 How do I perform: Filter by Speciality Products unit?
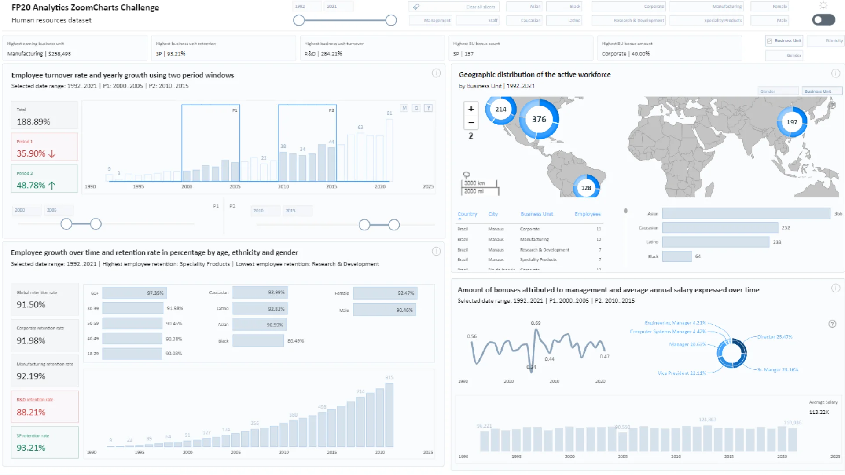[x=706, y=20]
